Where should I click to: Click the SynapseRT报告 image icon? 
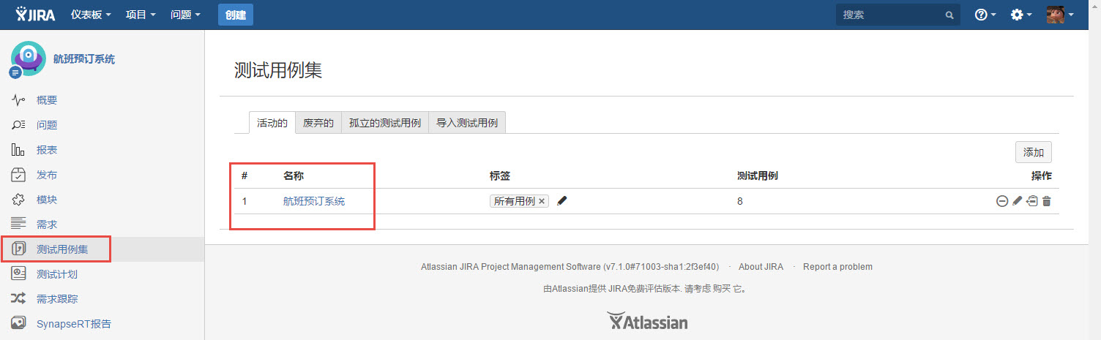pos(19,323)
